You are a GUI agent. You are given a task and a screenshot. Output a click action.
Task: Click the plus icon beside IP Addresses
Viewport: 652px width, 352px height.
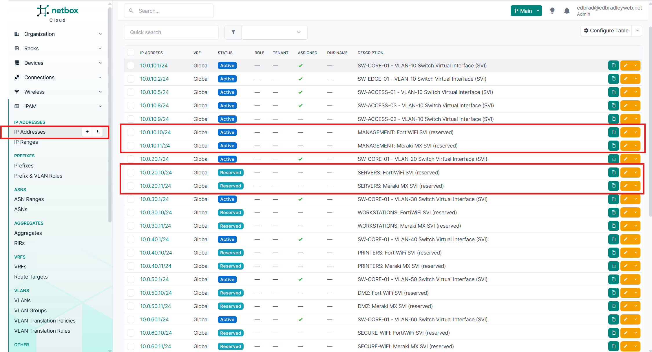click(87, 132)
